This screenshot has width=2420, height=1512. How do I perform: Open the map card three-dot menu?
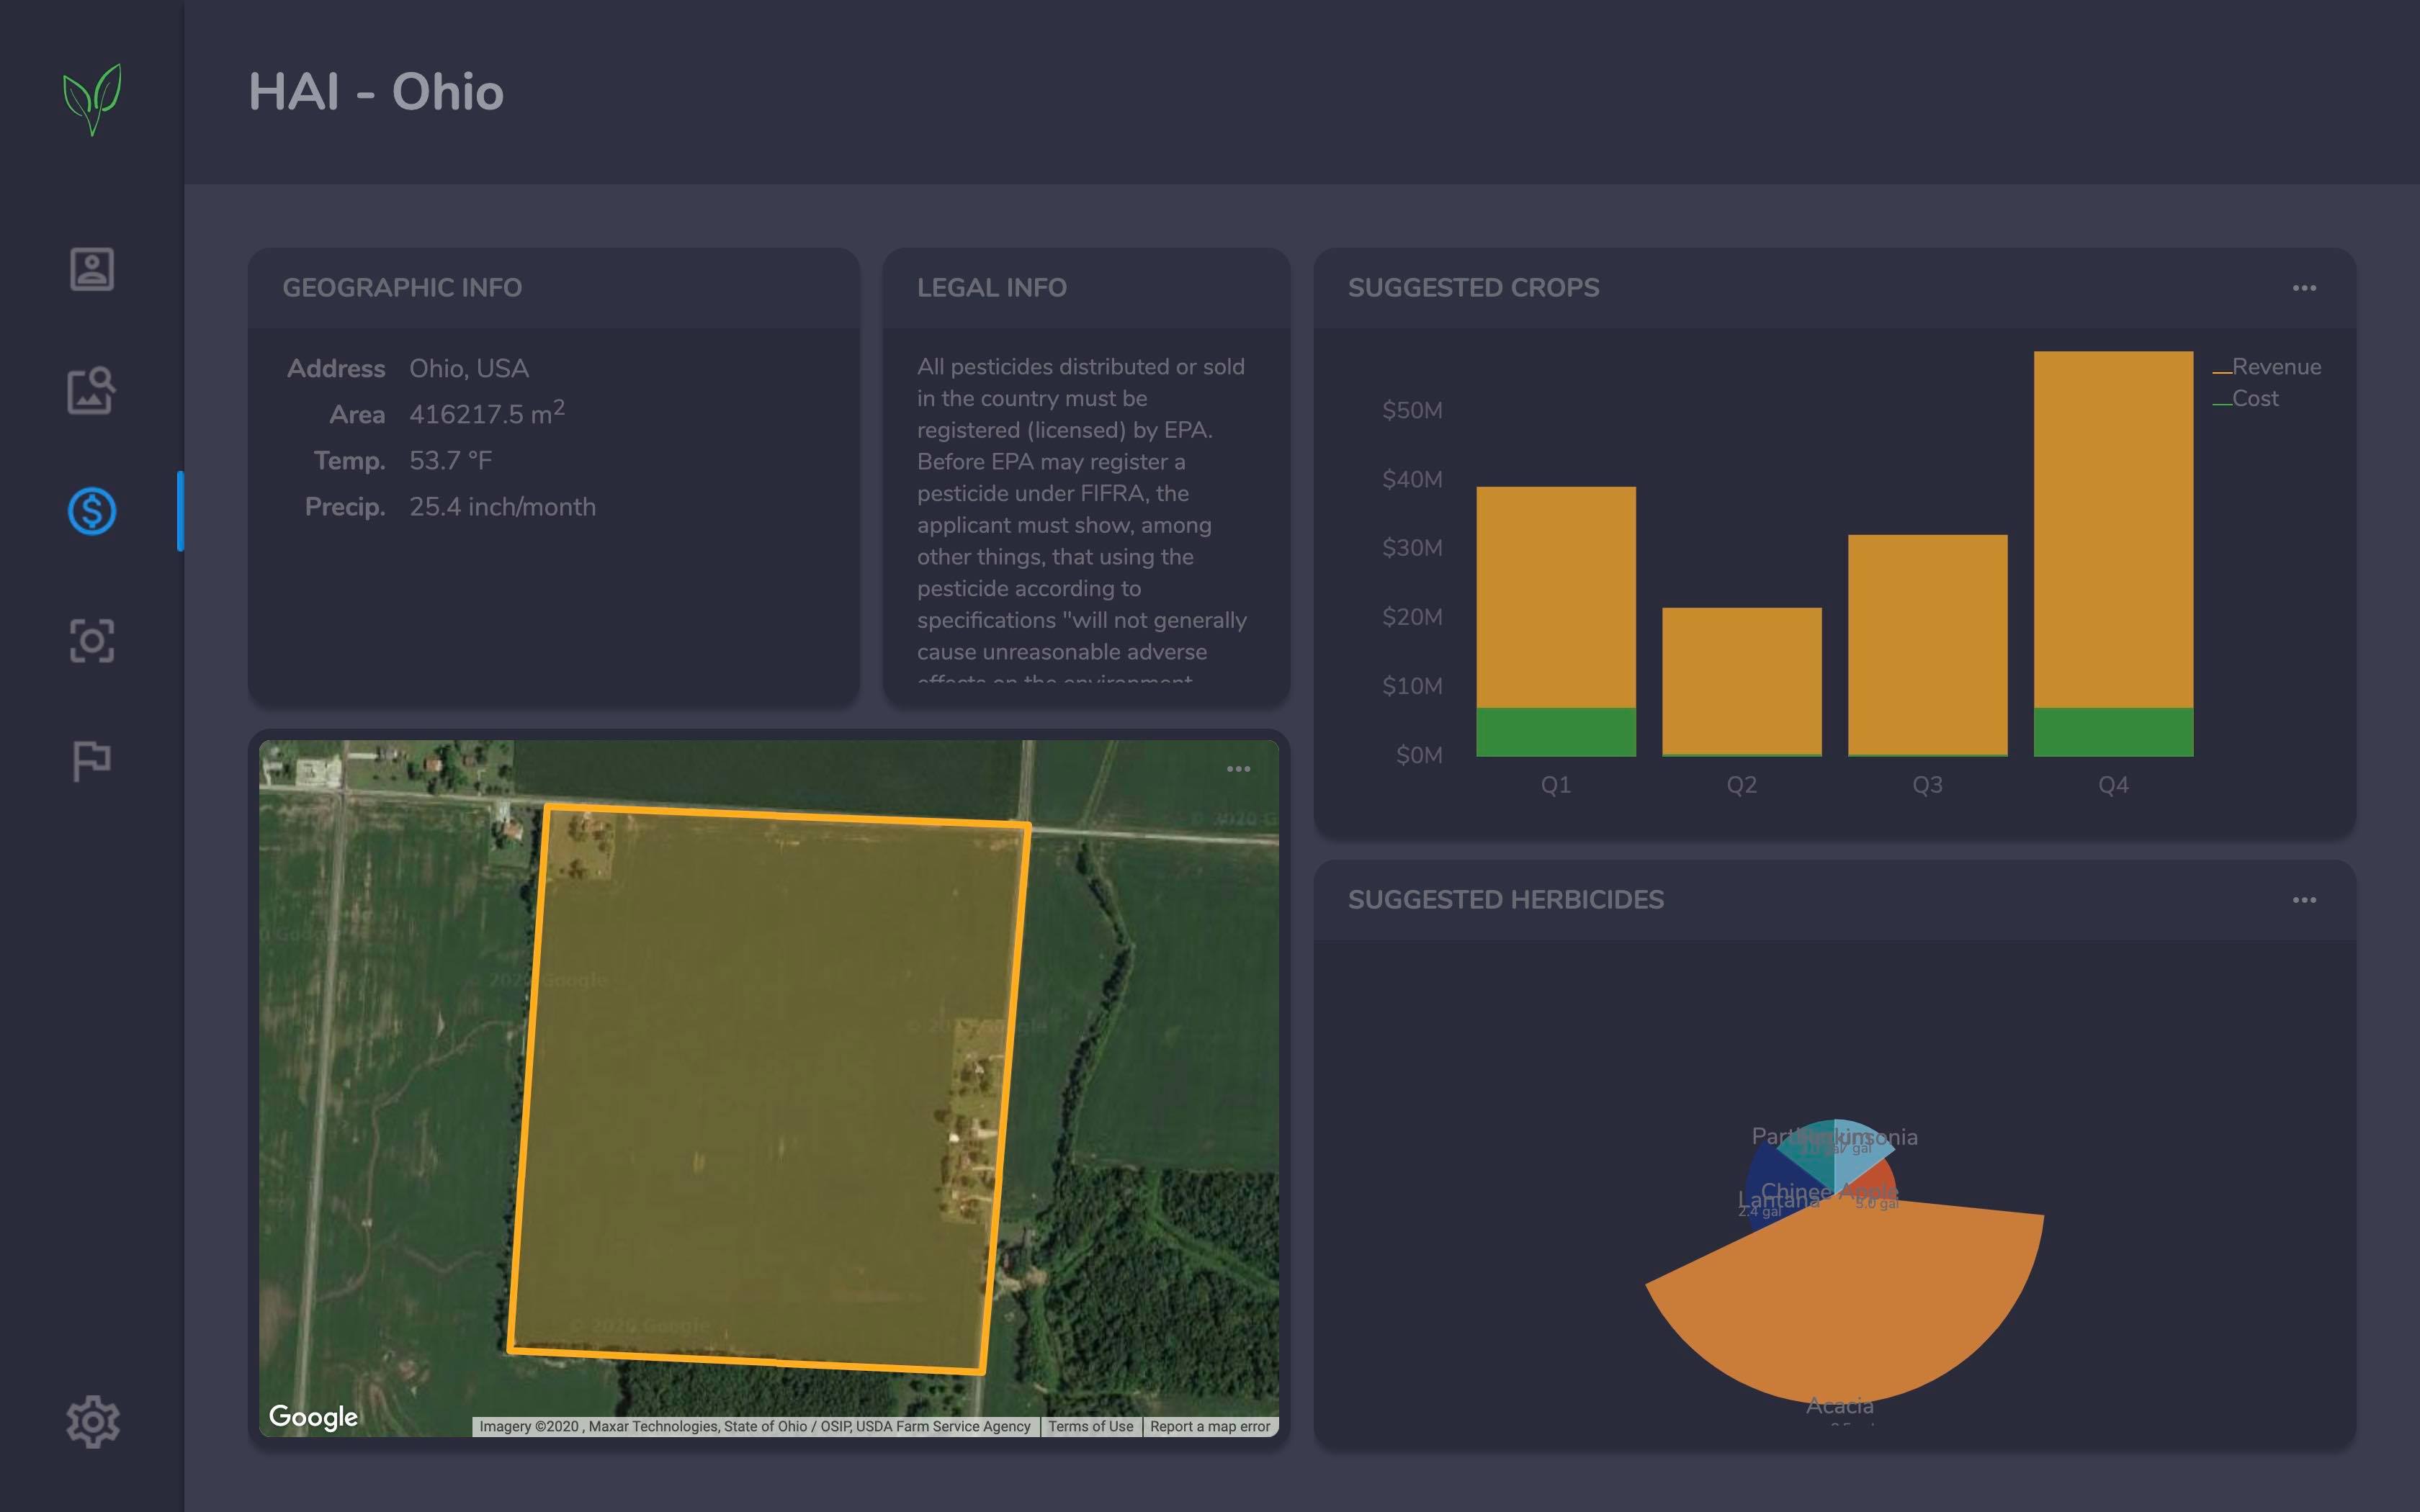click(x=1238, y=769)
